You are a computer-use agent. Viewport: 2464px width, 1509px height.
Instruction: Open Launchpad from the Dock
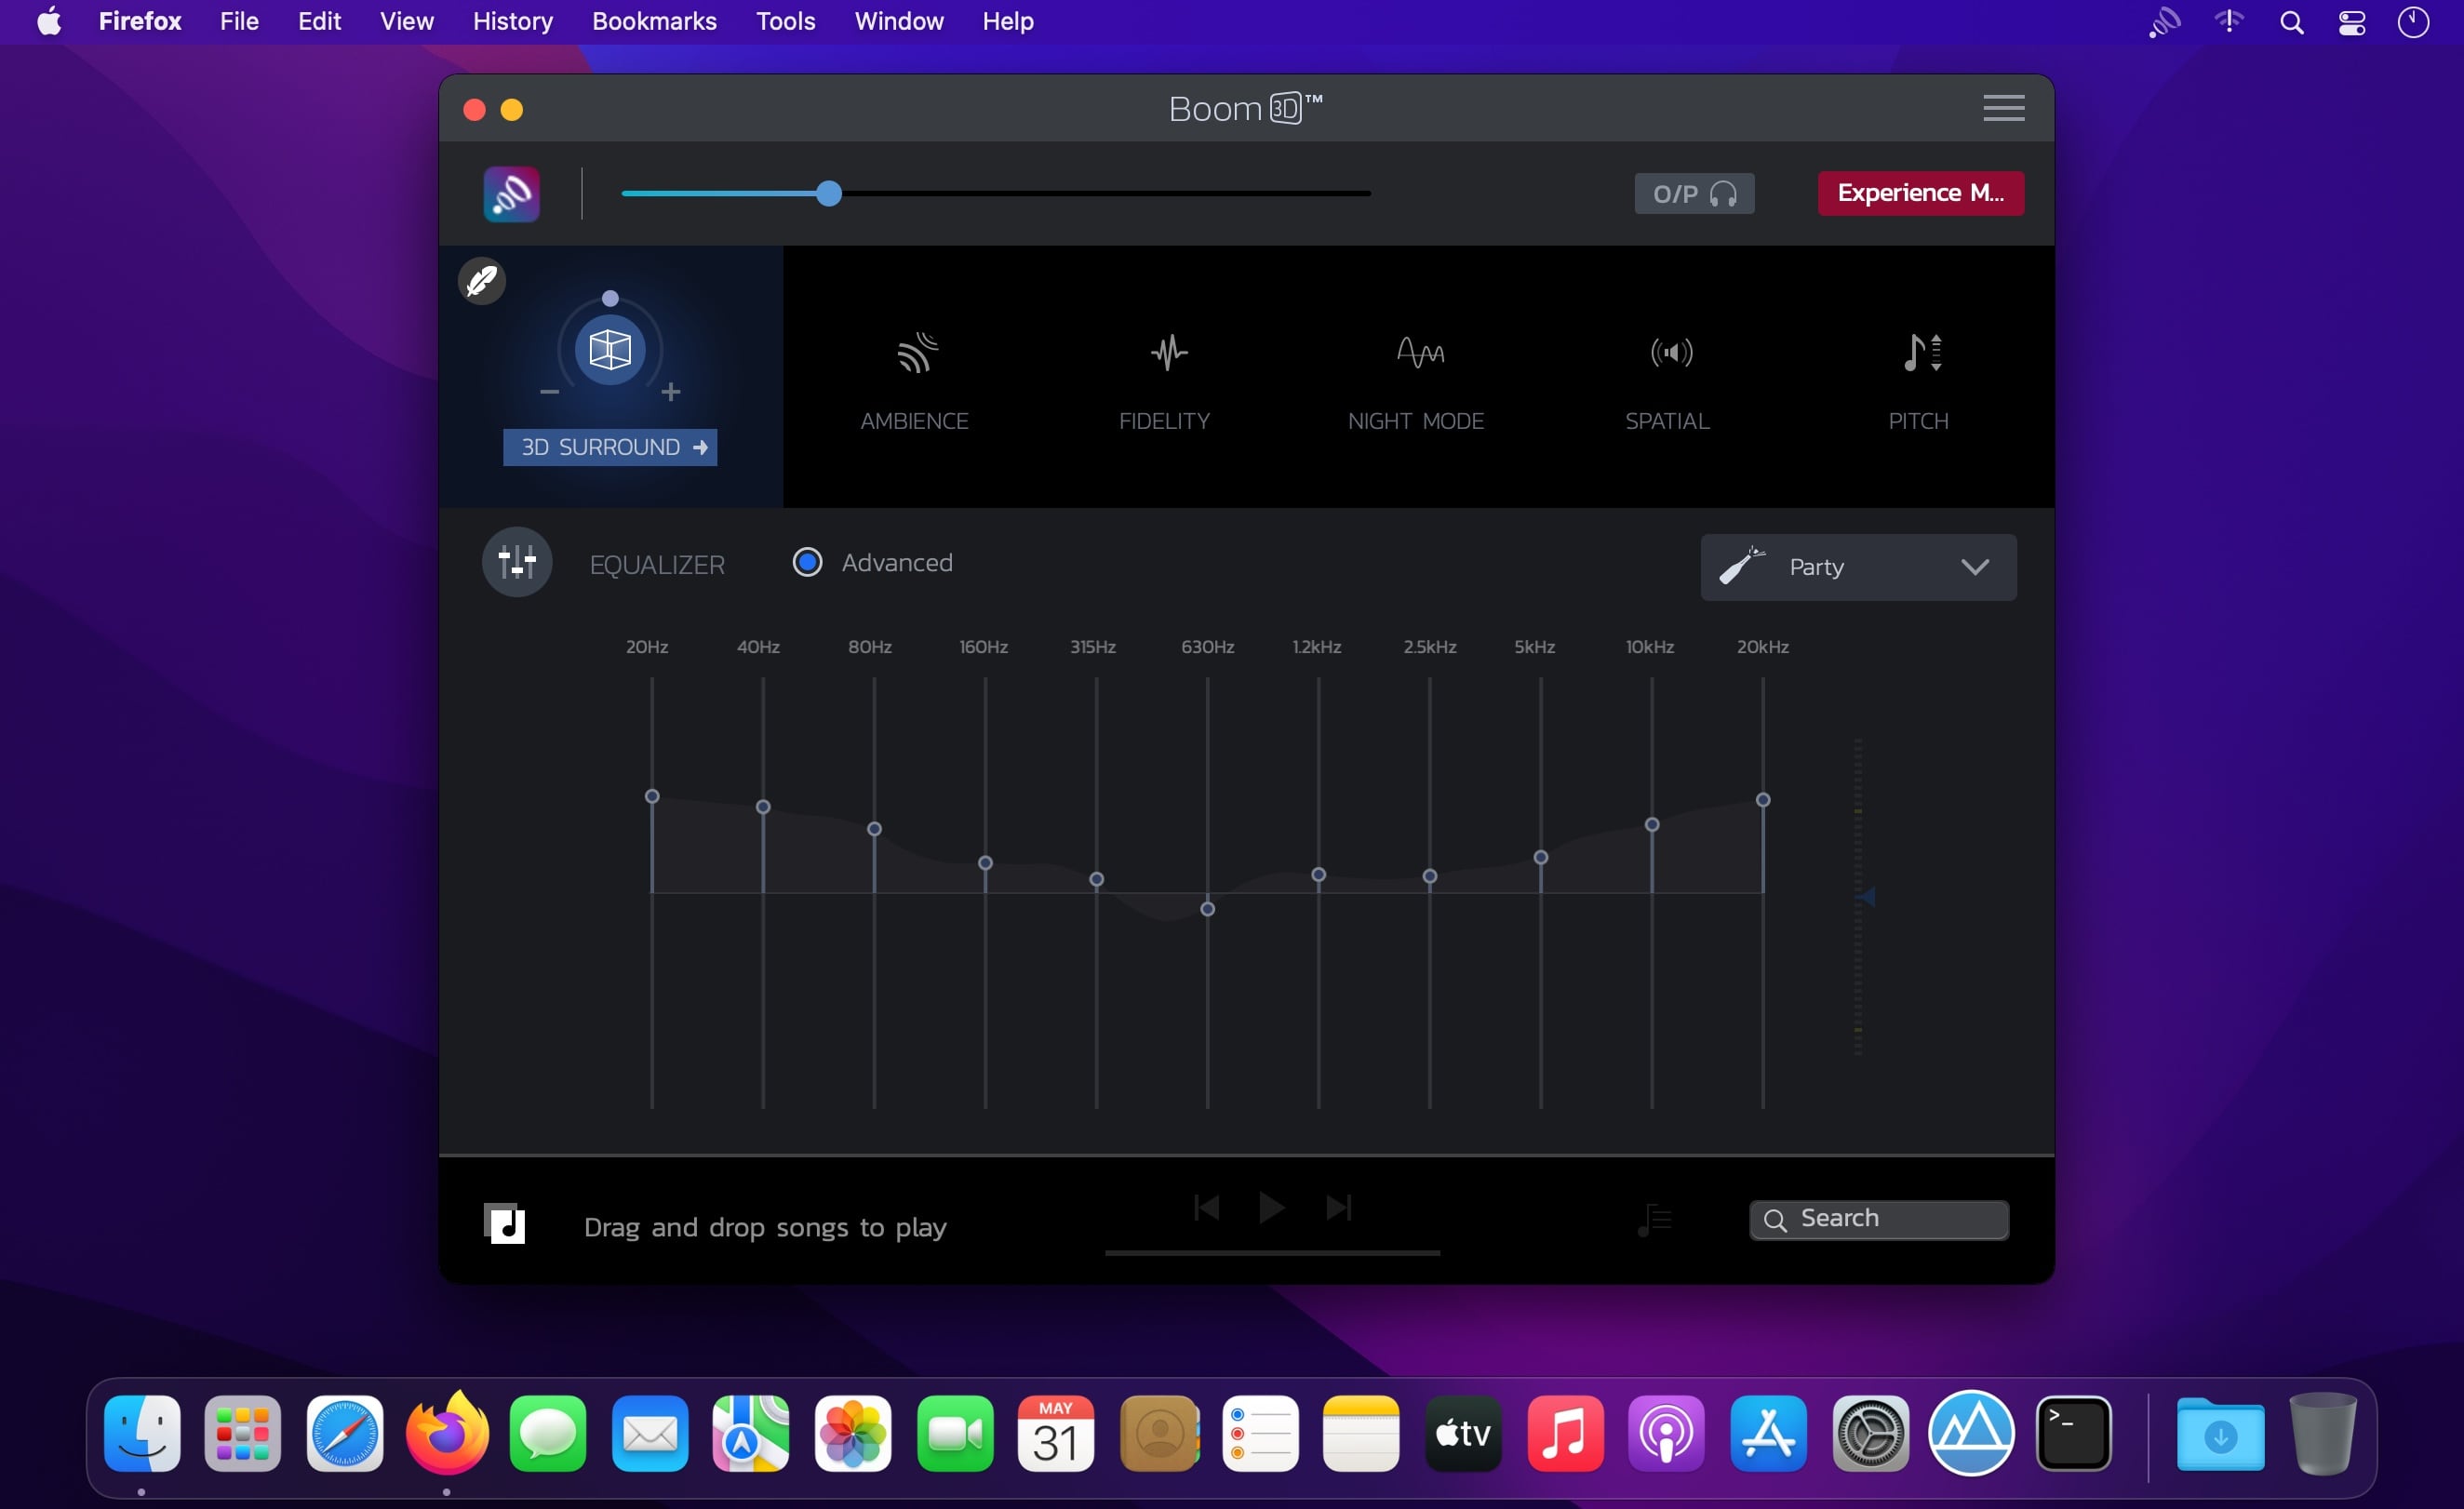(x=243, y=1433)
